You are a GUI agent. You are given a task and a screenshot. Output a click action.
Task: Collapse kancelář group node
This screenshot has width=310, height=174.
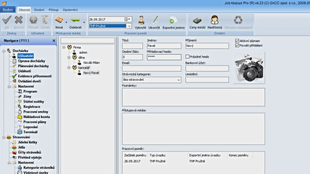69,68
